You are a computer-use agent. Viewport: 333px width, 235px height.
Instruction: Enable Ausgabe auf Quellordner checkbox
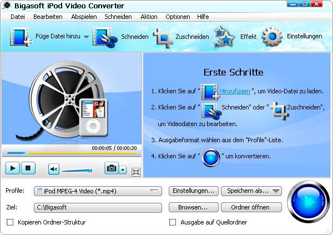click(173, 222)
